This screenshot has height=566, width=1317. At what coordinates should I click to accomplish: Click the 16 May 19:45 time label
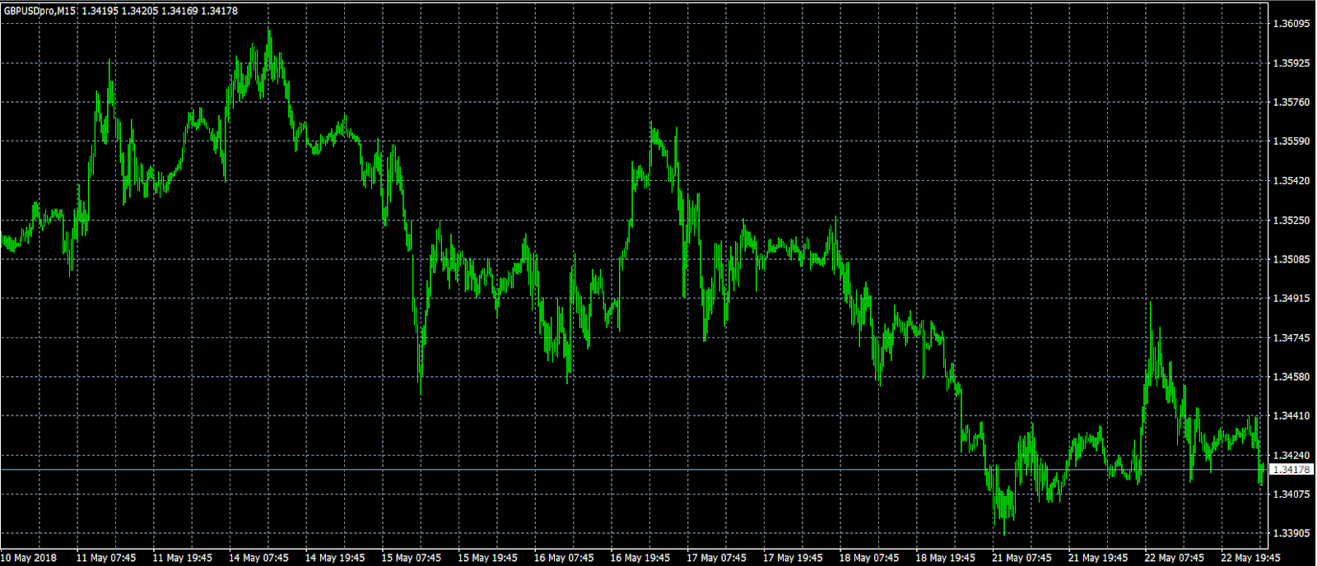click(640, 558)
